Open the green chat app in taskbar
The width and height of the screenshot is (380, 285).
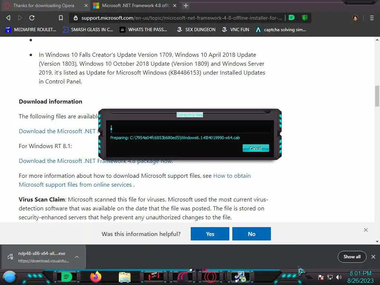coord(66,277)
